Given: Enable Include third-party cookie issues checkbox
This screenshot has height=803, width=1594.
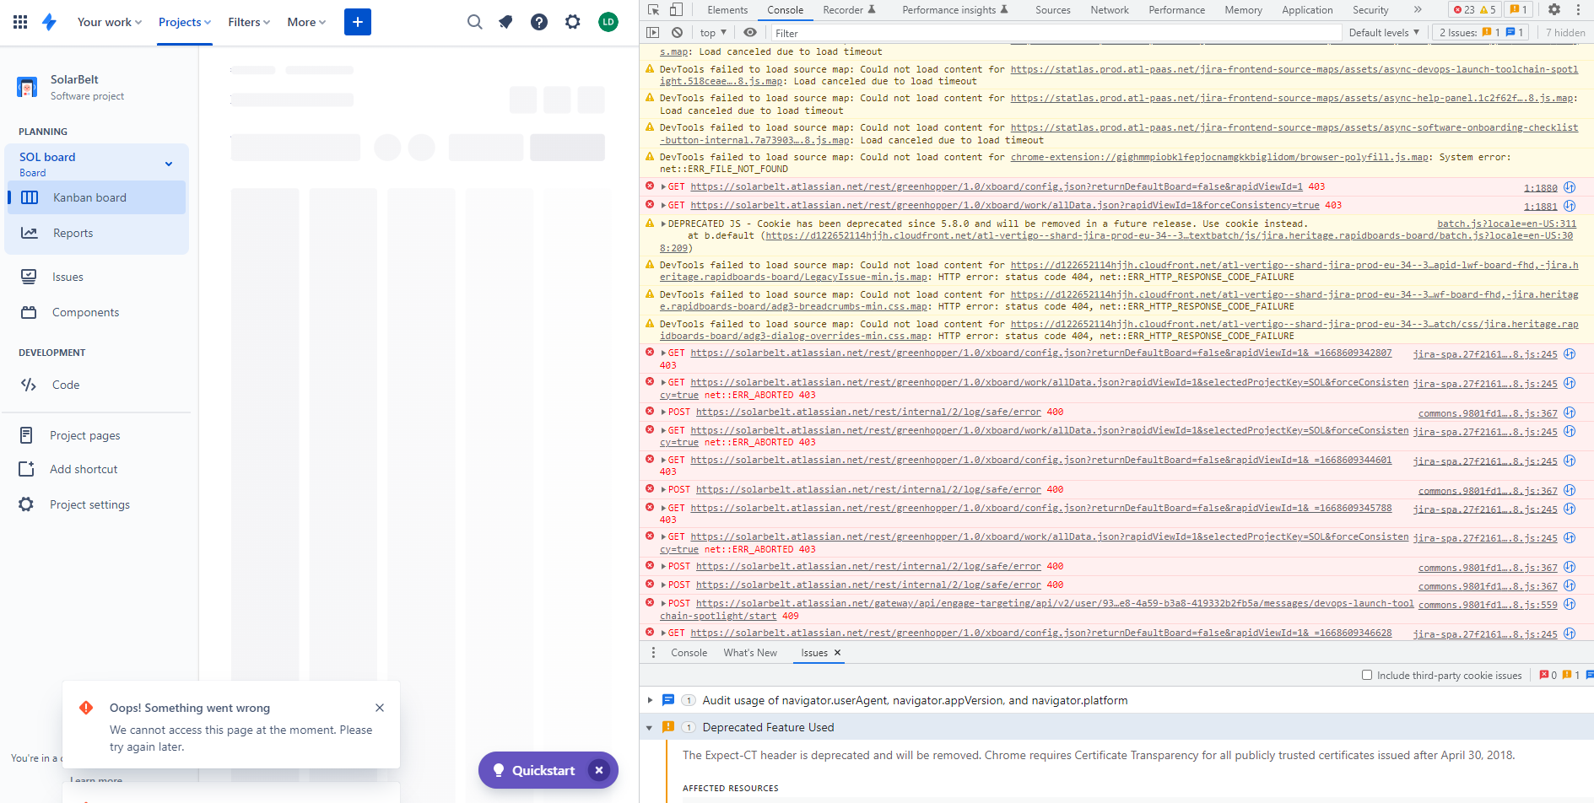Looking at the screenshot, I should [1367, 675].
